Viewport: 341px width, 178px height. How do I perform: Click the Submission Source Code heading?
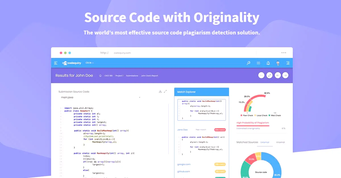point(74,92)
